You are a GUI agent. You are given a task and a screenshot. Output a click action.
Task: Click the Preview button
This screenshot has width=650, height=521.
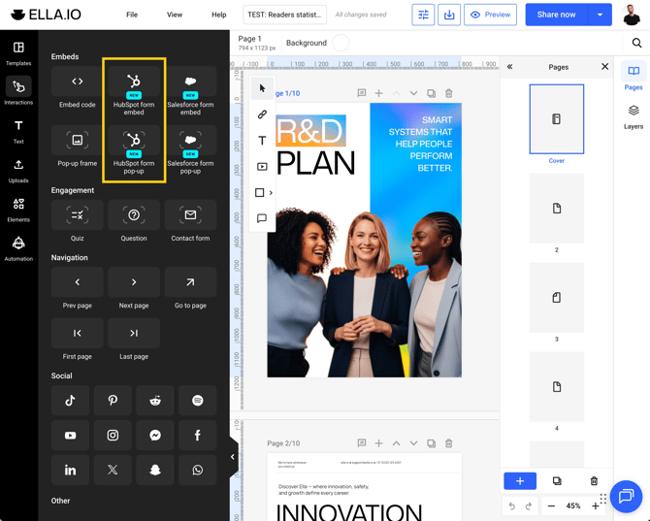(x=490, y=15)
